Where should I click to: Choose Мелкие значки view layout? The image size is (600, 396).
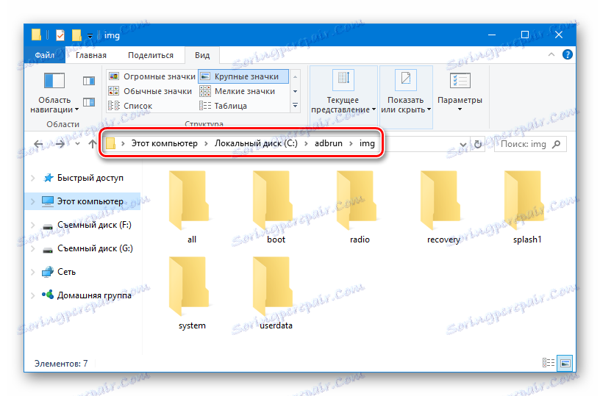(238, 91)
